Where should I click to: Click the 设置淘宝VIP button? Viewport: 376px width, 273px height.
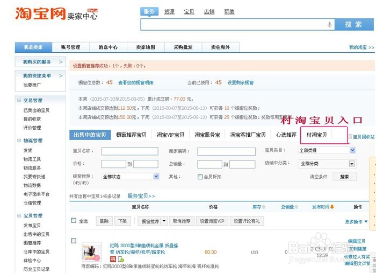pyautogui.click(x=212, y=221)
